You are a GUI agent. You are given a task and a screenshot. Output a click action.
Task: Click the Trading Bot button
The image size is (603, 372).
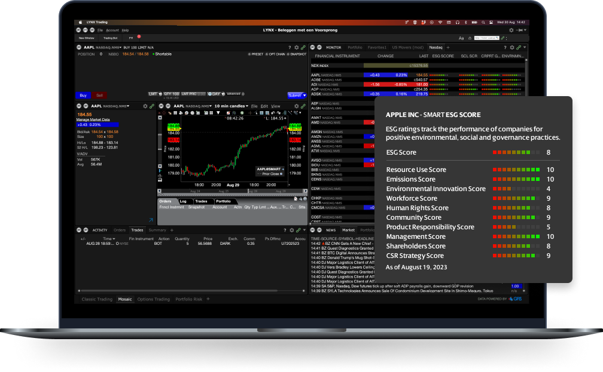pyautogui.click(x=110, y=38)
